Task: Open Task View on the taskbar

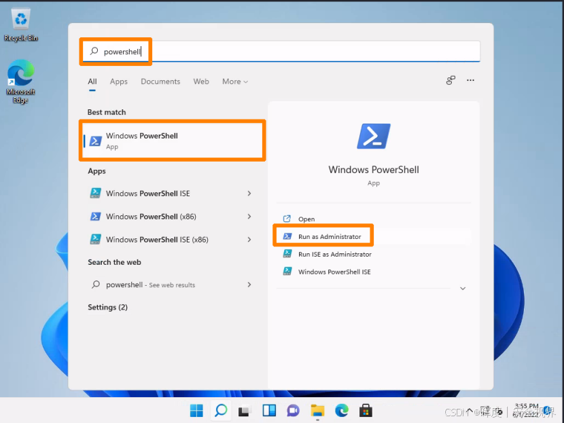Action: click(x=245, y=411)
